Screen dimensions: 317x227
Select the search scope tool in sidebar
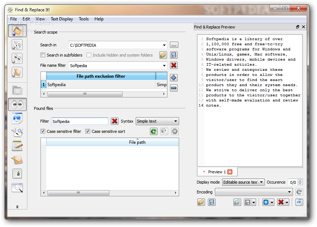click(17, 31)
